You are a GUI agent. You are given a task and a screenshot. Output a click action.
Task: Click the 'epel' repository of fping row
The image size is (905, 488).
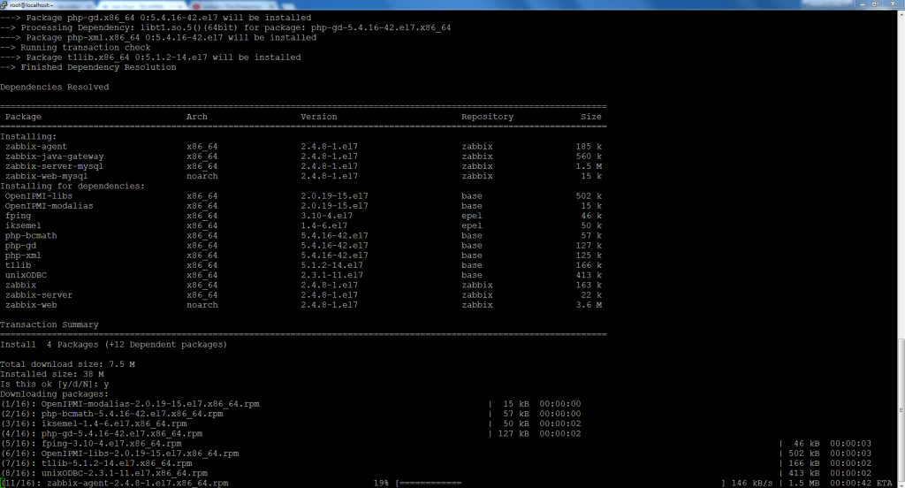472,216
